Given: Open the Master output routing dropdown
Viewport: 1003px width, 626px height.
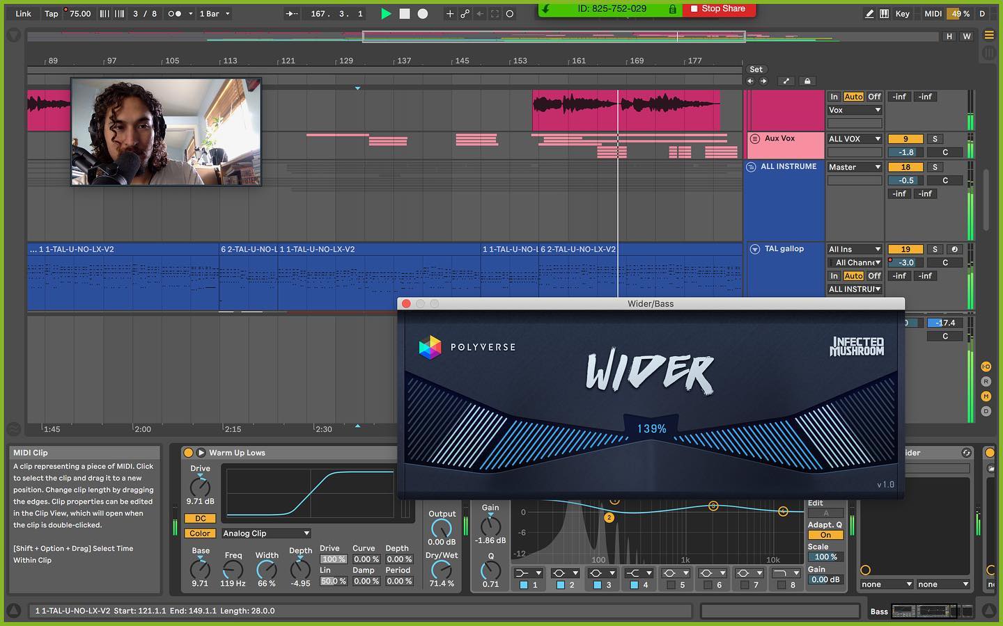Looking at the screenshot, I should pyautogui.click(x=855, y=167).
